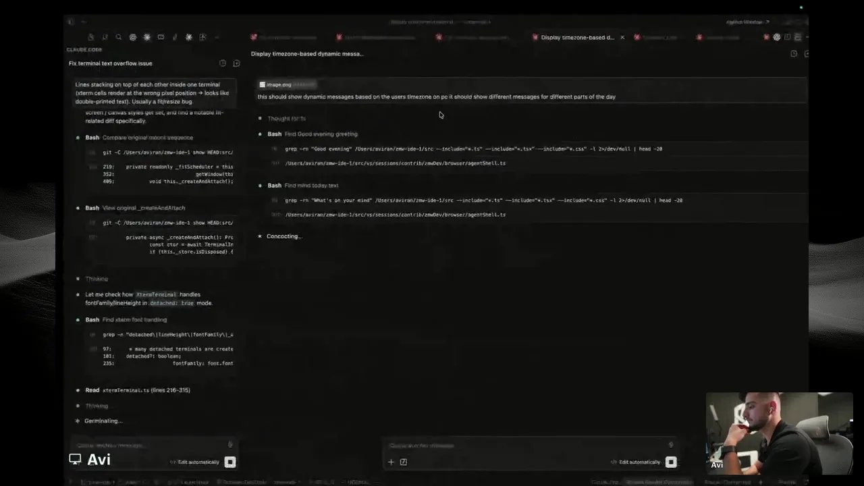Click the history clock icon beside Fix terminal text overflow issue

point(223,63)
